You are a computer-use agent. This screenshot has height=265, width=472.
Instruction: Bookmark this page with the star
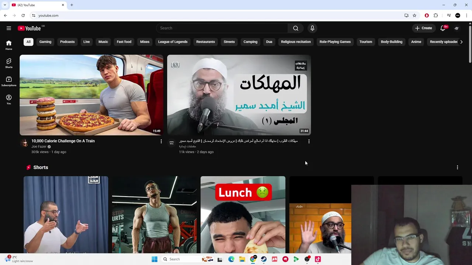(x=414, y=15)
